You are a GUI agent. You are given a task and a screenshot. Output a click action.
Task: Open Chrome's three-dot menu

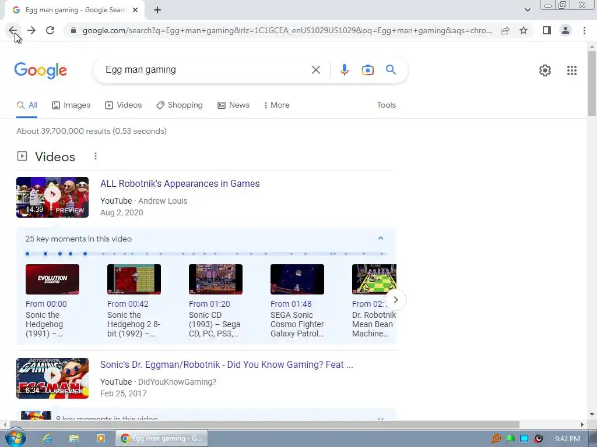pyautogui.click(x=584, y=30)
